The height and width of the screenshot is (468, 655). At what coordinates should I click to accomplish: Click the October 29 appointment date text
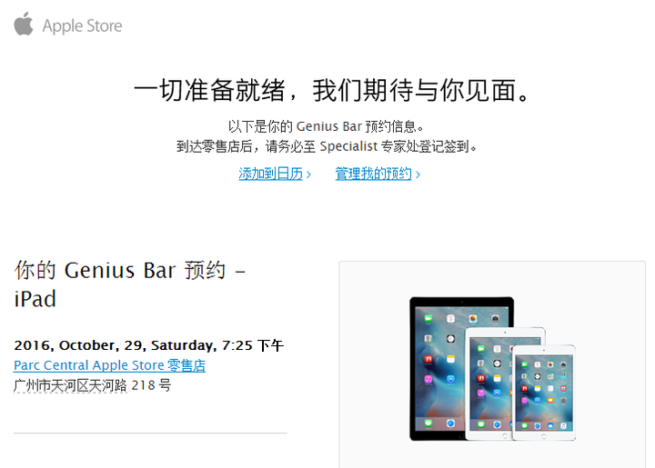[x=148, y=345]
